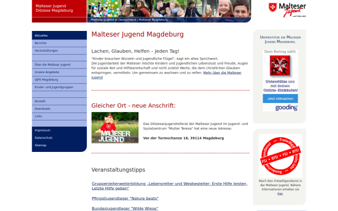Navigate to DJFK Magdeburg
The width and height of the screenshot is (338, 211).
coord(59,80)
